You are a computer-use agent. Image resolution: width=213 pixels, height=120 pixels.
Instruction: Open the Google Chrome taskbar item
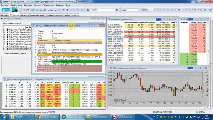coord(47,117)
